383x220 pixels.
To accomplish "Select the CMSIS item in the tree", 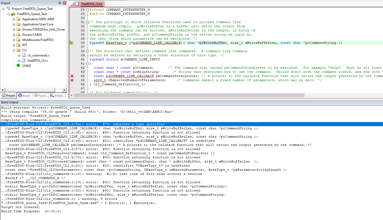I will [x=27, y=66].
